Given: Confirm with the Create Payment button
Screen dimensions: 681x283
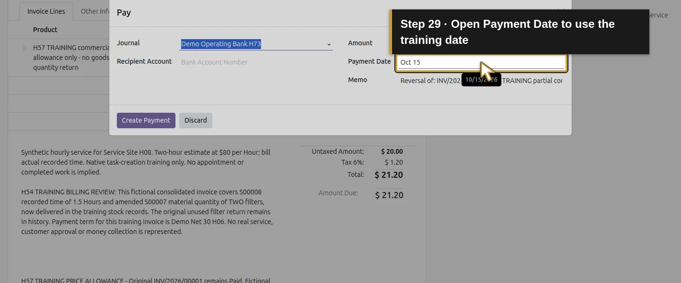Looking at the screenshot, I should (146, 120).
